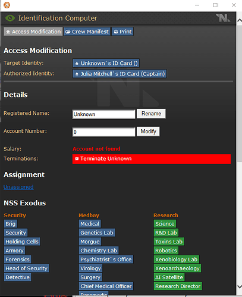Toggle Surgery access
242x297 pixels.
(90, 277)
